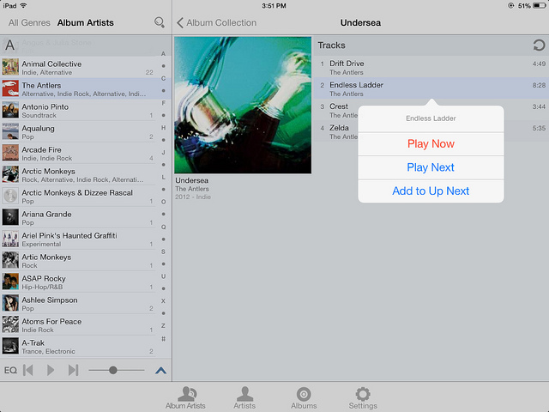The height and width of the screenshot is (412, 549).
Task: Jump to letter S in index
Action: tap(163, 251)
